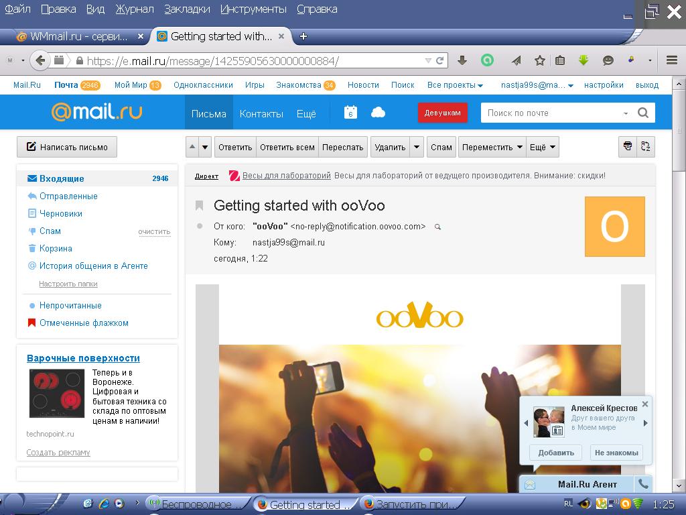Print the message with the printer icon
This screenshot has height=515, width=686.
627,147
